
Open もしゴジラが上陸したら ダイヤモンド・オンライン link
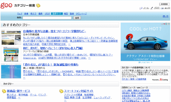69,38
